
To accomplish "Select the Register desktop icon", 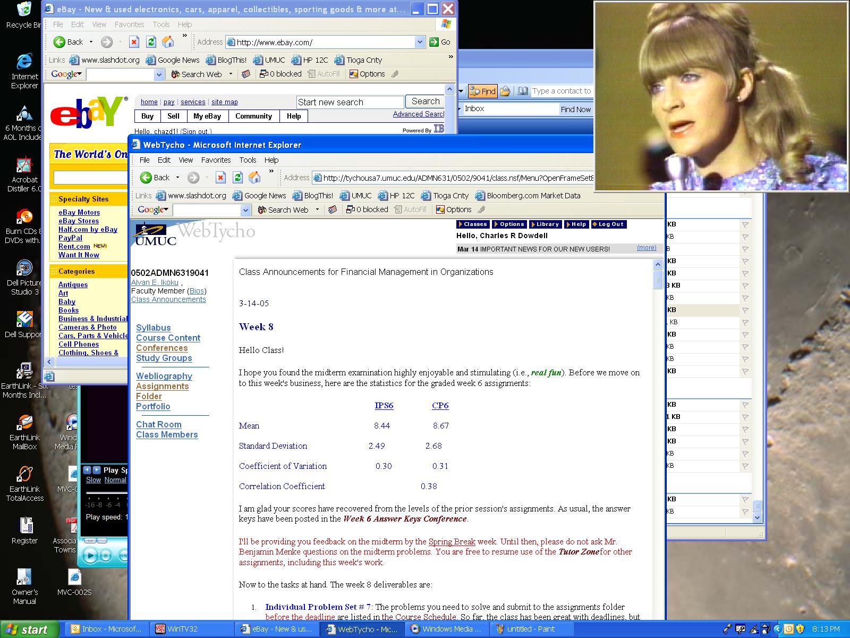I will (24, 531).
